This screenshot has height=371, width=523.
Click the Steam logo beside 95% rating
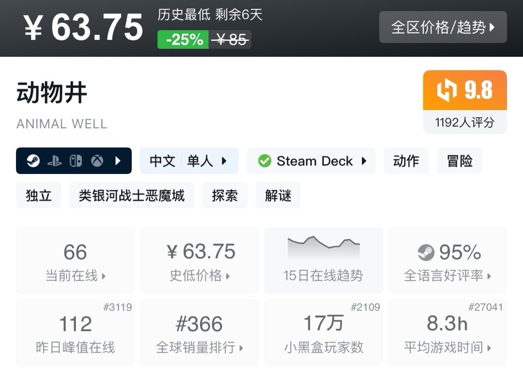(426, 252)
